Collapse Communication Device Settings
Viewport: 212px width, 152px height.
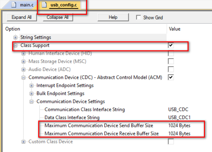pos(31,102)
